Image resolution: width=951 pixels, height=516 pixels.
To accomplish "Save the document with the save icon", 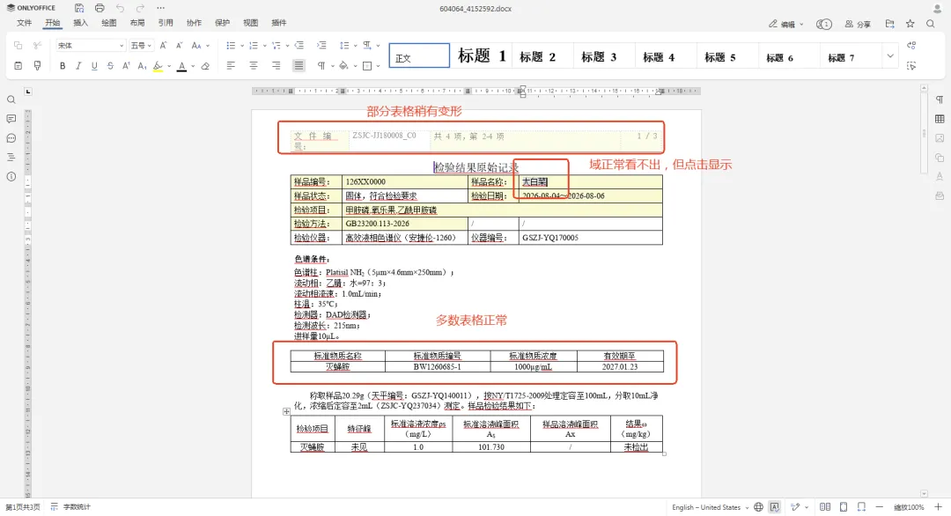I will [x=79, y=8].
